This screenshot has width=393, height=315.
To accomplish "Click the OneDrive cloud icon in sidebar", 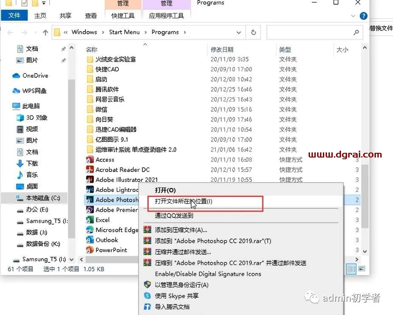I will coord(16,76).
